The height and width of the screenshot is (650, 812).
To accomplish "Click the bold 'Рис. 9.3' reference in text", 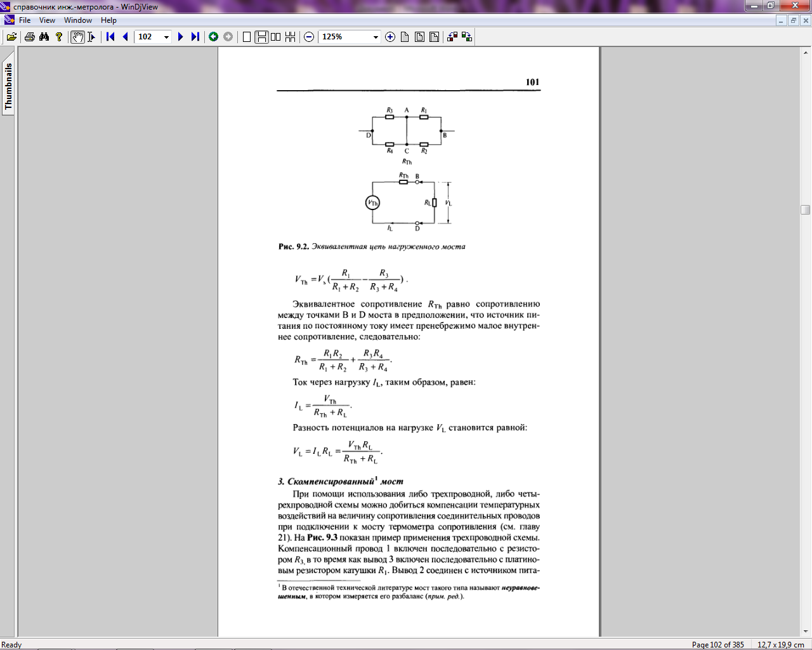I will point(322,538).
